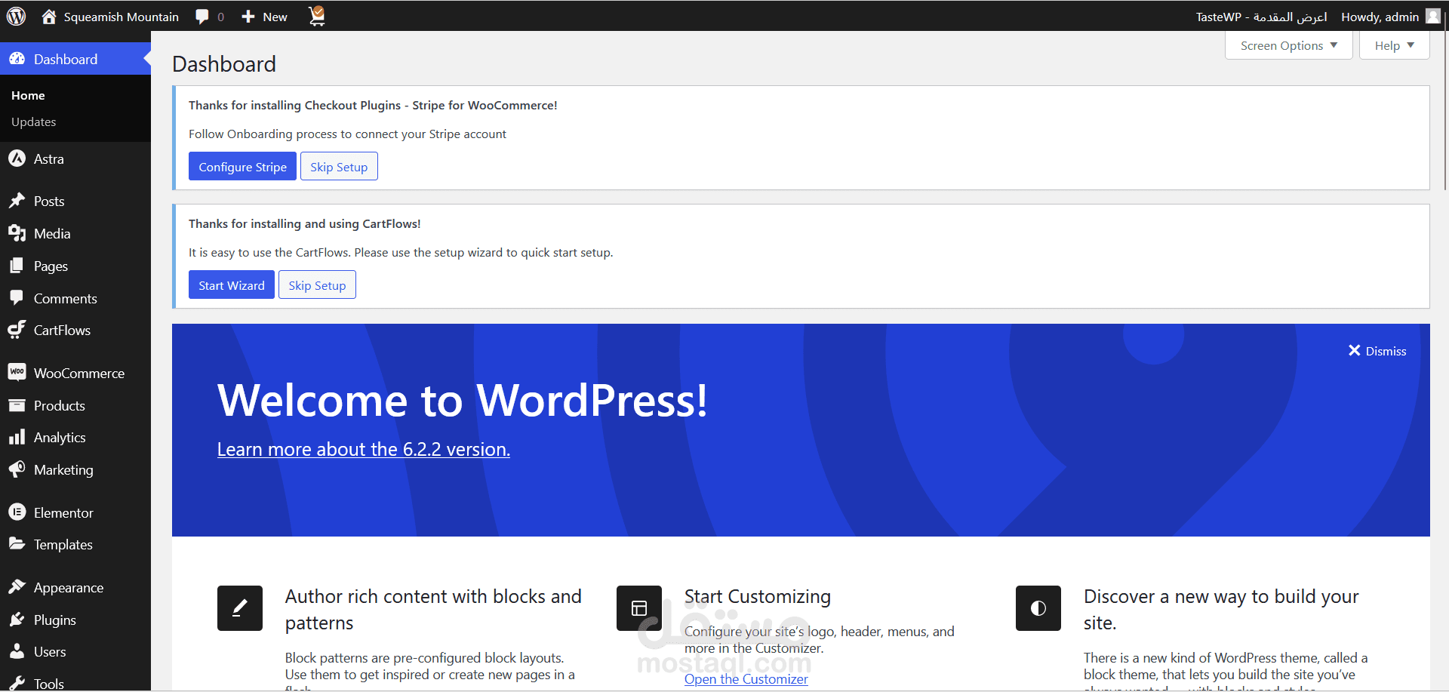1449x692 pixels.
Task: Open the Customizer link
Action: (746, 679)
